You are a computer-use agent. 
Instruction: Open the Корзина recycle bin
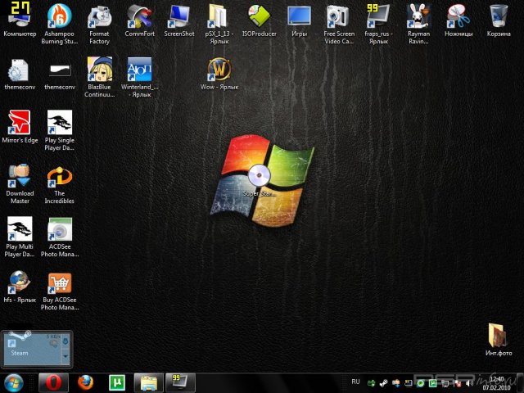(x=498, y=16)
